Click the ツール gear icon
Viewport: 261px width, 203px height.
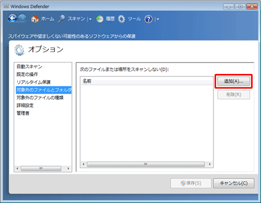(122, 19)
